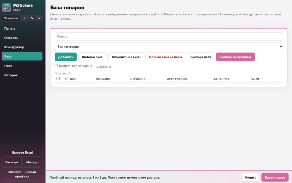Screen dimensions: 292x183
Task: Delete profile with the × icon
Action: [x=39, y=18]
